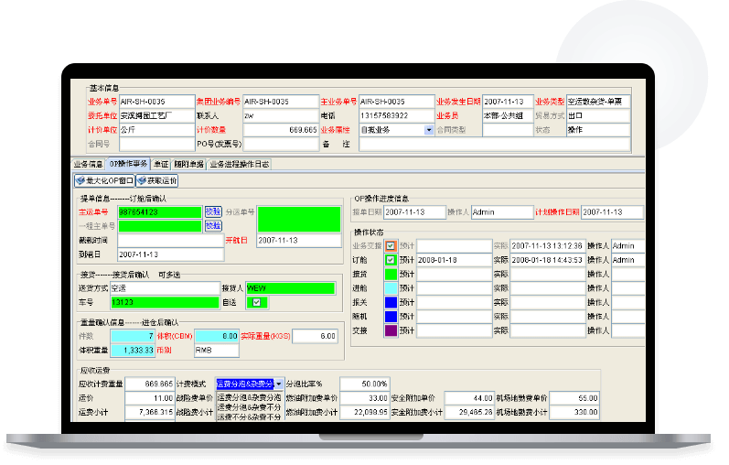Click the 业务员 field 本部-公共组
This screenshot has width=729, height=465.
pyautogui.click(x=508, y=115)
